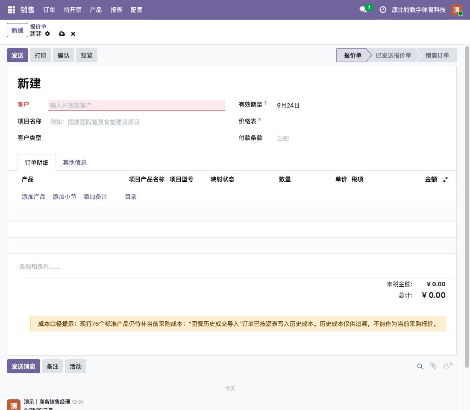Focus the 客户 search field

click(x=137, y=105)
